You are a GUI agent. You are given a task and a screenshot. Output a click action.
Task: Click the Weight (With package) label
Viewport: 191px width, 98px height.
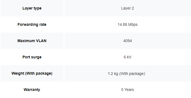[32, 73]
